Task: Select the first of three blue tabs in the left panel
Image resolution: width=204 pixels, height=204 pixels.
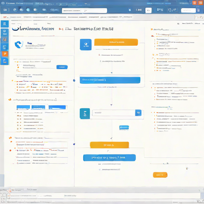Action: 23,107
